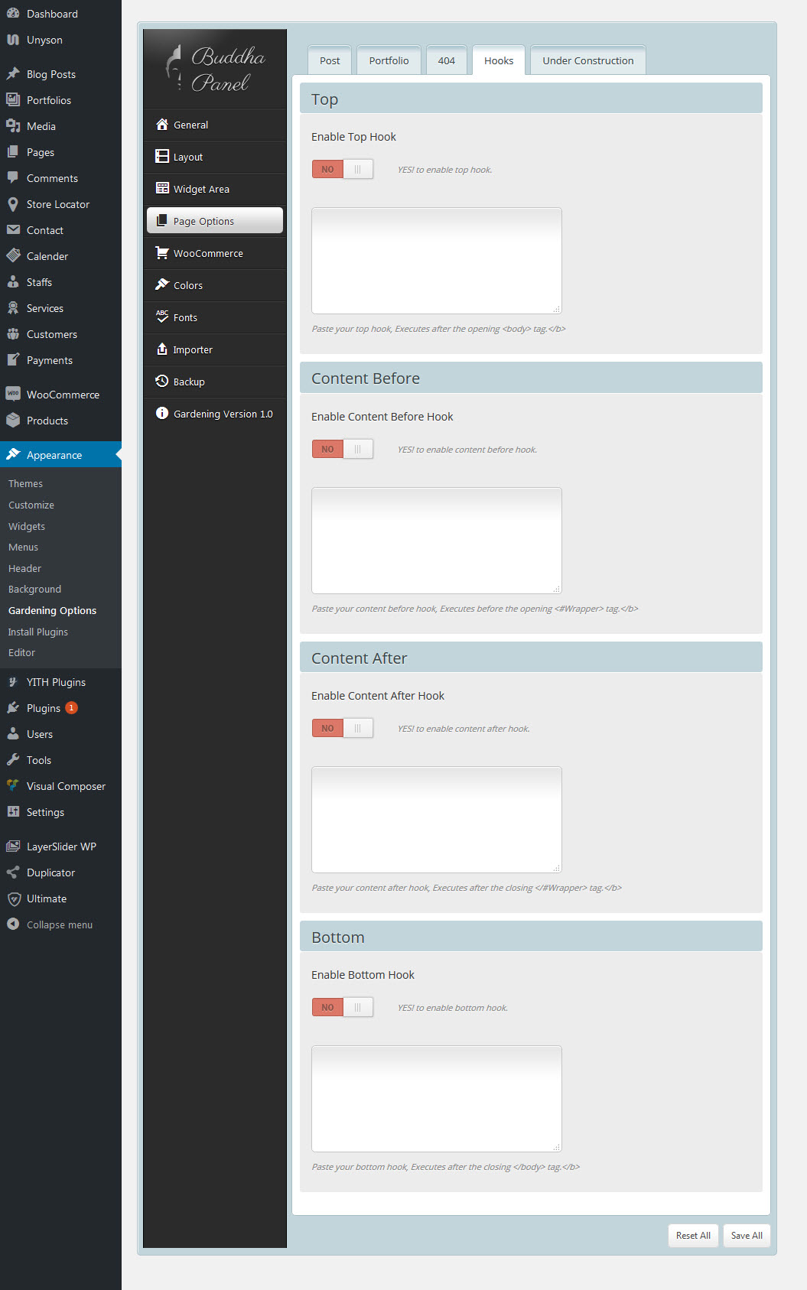The width and height of the screenshot is (807, 1290).
Task: Click the Products box icon
Action: (x=13, y=421)
